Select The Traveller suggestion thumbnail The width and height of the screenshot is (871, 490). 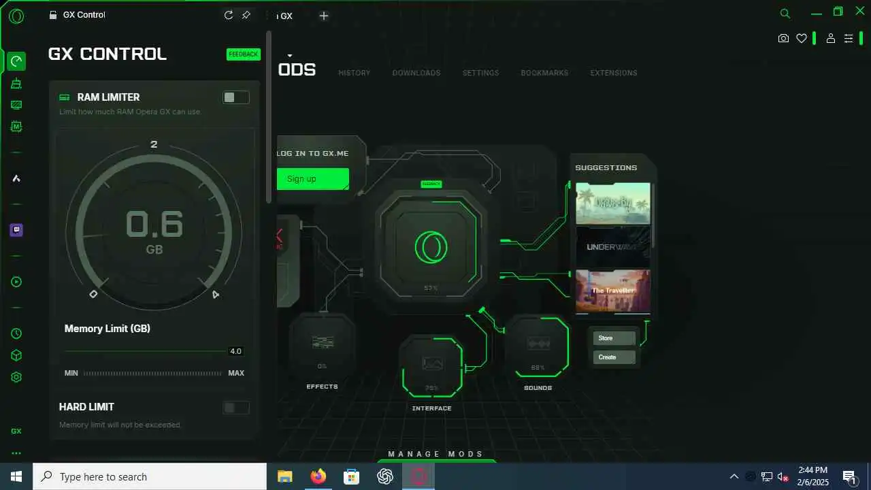coord(613,291)
